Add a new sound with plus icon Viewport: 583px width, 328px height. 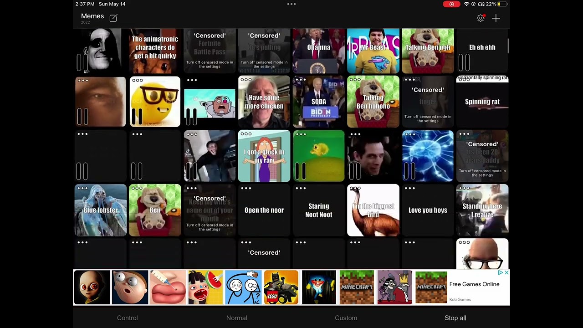pos(496,18)
